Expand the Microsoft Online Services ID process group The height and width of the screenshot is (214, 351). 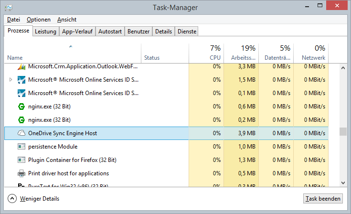coord(11,80)
